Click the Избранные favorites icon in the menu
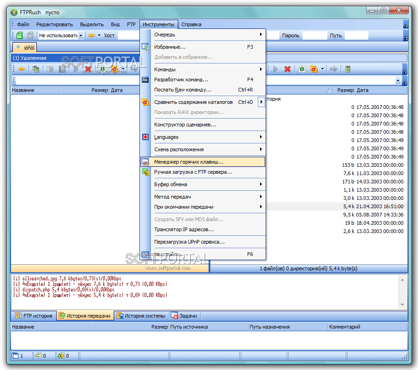 click(x=145, y=47)
